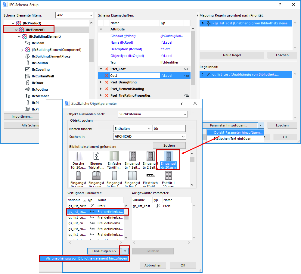
Task: Click OK in Zusätzliche Objektparameter dialog
Action: click(183, 265)
